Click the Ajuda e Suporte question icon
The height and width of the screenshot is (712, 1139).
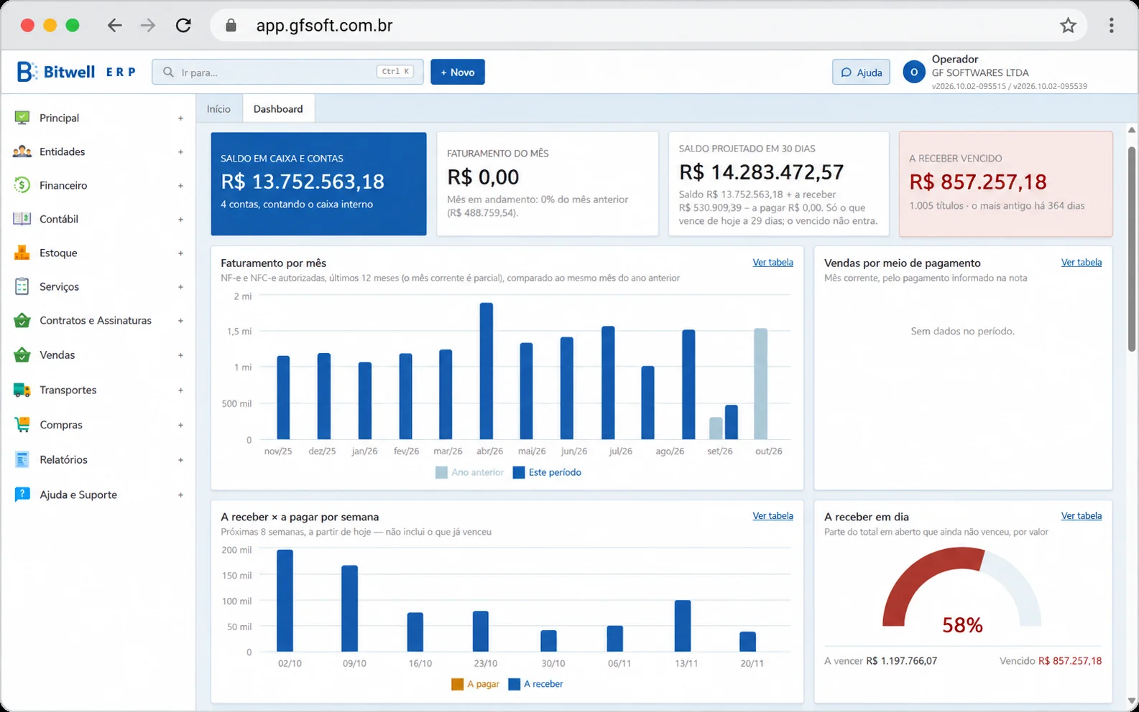(22, 495)
